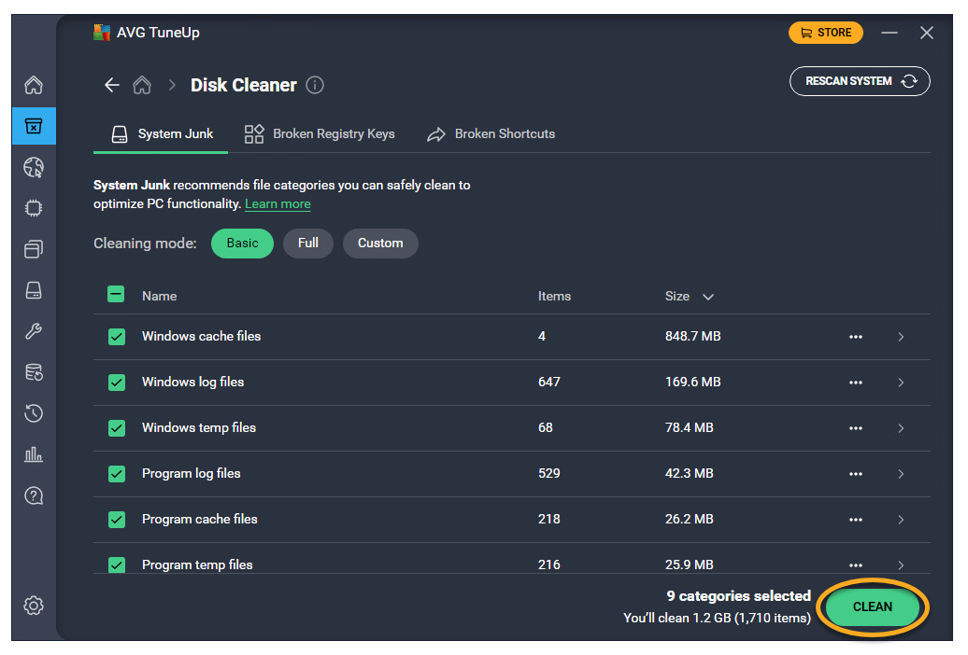
Task: Switch to the Broken Shortcuts tab
Action: click(x=491, y=134)
